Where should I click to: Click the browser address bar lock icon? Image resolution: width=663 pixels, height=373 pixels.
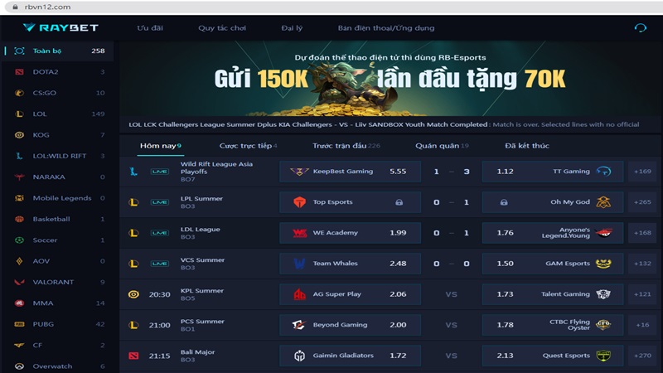pos(16,7)
